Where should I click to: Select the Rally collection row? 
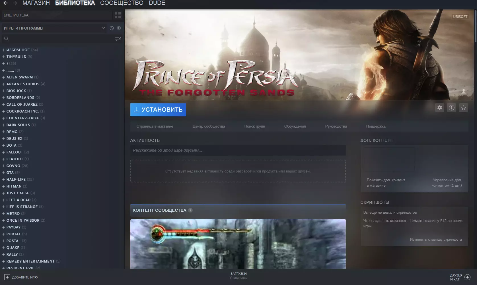[x=62, y=255]
